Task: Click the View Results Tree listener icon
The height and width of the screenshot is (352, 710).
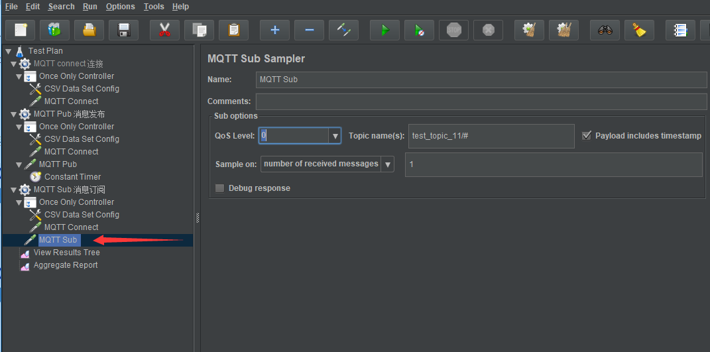Action: 25,253
